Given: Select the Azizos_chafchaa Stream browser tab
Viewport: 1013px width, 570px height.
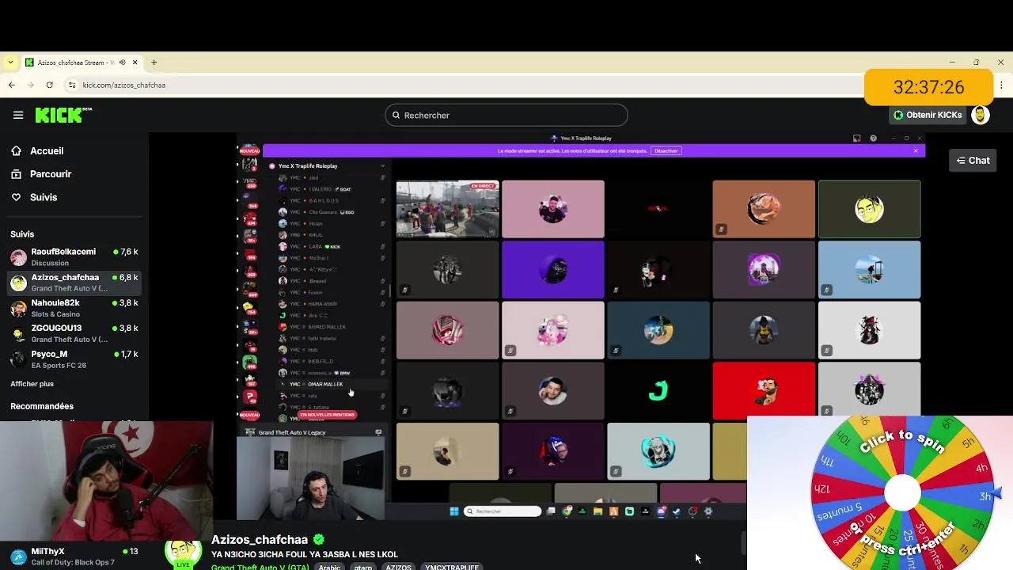Looking at the screenshot, I should click(82, 63).
